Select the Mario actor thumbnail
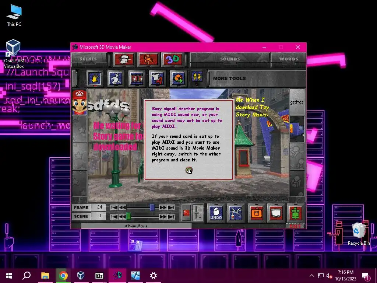Image resolution: width=377 pixels, height=283 pixels. [x=80, y=102]
